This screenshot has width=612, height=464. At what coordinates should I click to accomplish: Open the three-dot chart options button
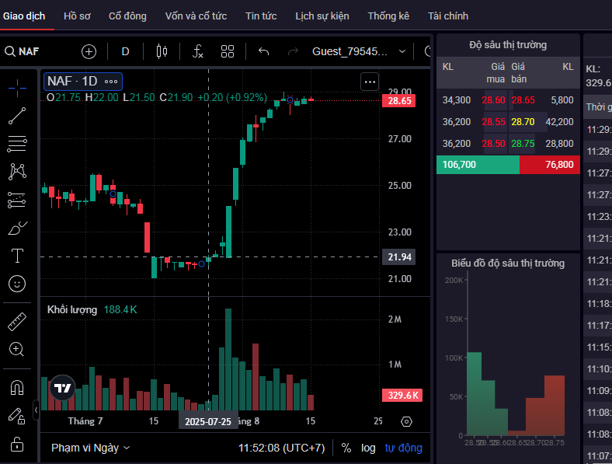[x=370, y=82]
